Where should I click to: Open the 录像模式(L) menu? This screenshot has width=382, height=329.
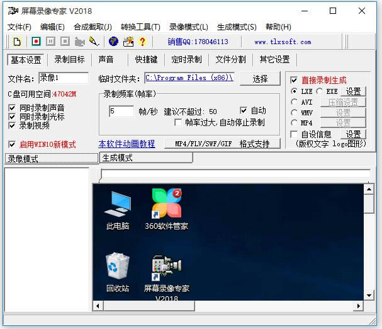pos(189,27)
